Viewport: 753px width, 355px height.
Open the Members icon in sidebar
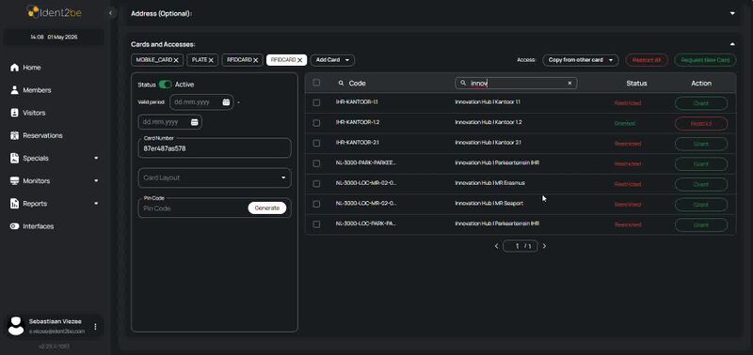(14, 90)
